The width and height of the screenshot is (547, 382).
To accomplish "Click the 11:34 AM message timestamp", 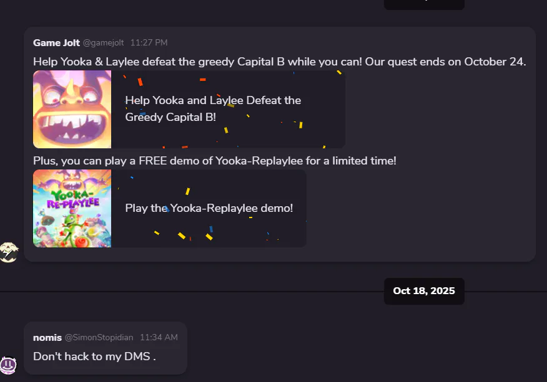I will tap(159, 337).
